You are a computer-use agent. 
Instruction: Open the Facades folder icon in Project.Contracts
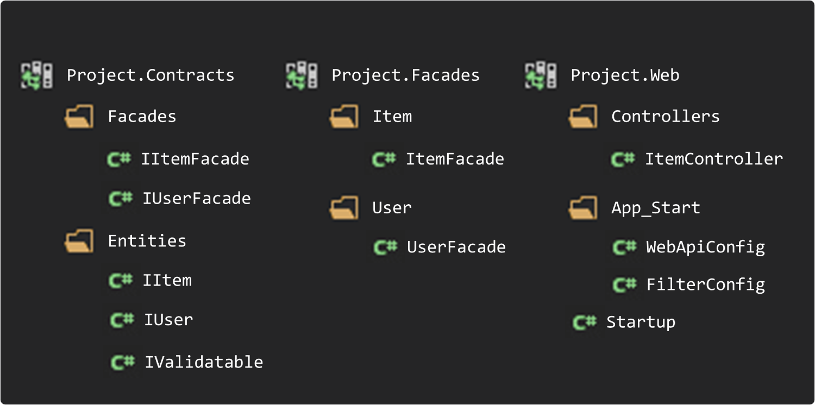point(79,117)
